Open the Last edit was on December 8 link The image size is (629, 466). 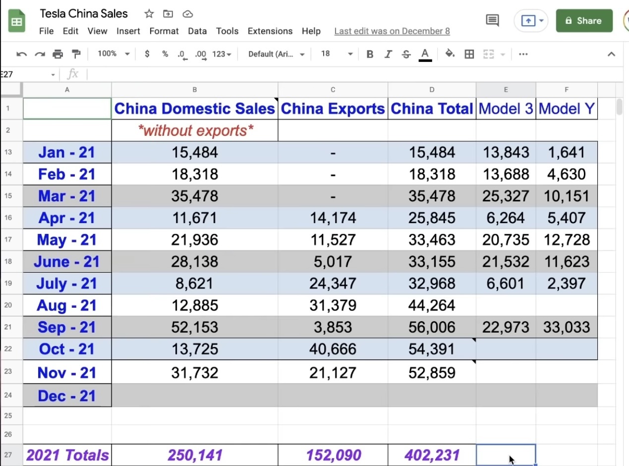[x=392, y=31]
